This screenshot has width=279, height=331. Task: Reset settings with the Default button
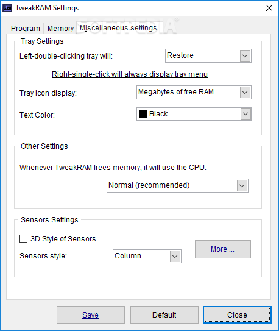[164, 315]
